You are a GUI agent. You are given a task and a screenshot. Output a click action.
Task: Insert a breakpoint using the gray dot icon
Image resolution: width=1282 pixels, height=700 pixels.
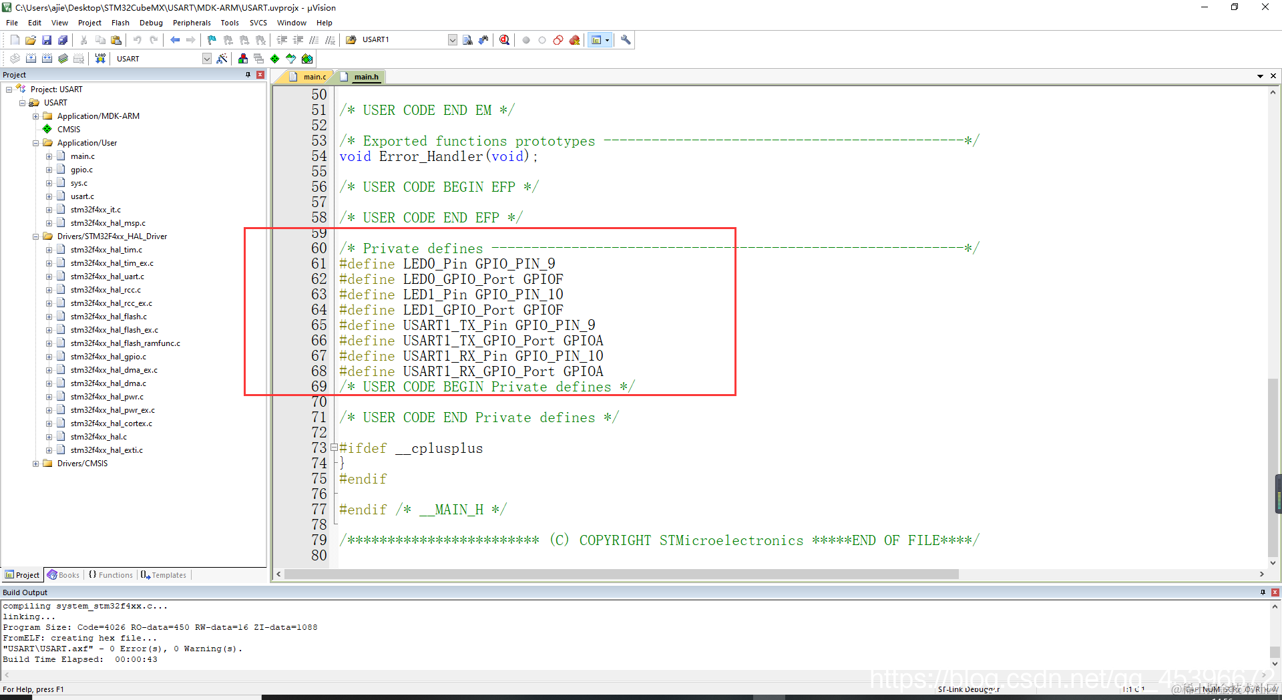526,40
